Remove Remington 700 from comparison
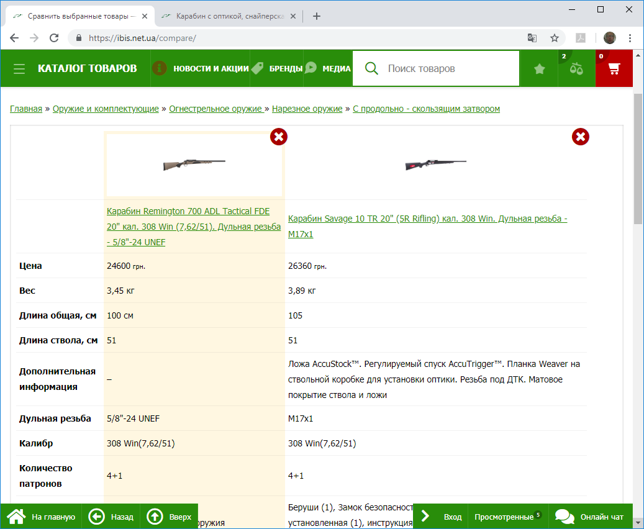The height and width of the screenshot is (529, 644). coord(279,137)
